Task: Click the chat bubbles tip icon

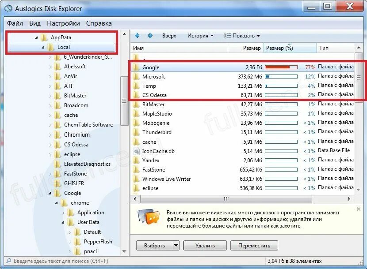Action: [149, 217]
